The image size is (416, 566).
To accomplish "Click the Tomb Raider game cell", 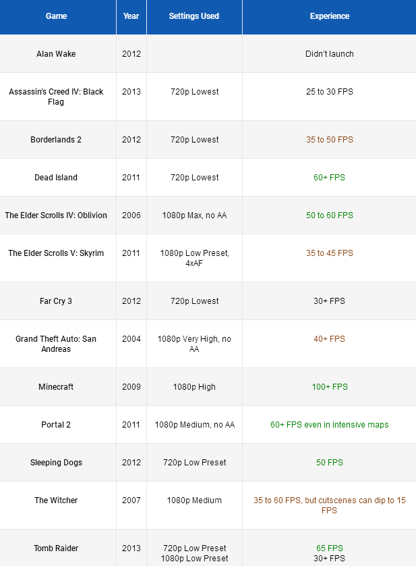I will (57, 548).
